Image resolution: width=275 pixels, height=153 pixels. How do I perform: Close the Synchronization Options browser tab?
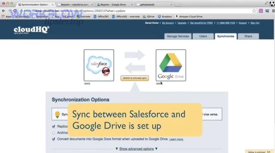coord(53,5)
